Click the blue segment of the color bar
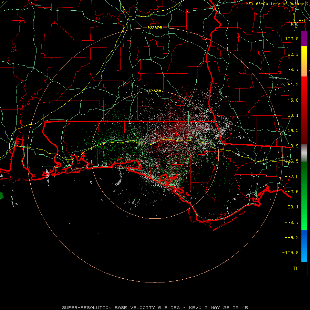The width and height of the screenshot is (310, 310). point(304,246)
